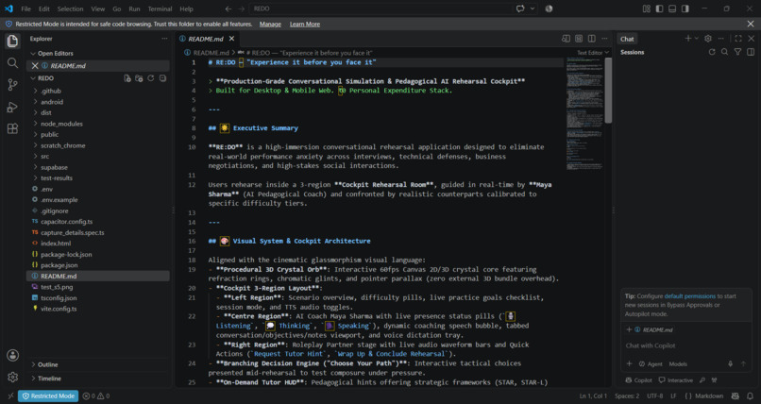The image size is (761, 404).
Task: Toggle Secondary Side Bar visibility
Action: [685, 8]
